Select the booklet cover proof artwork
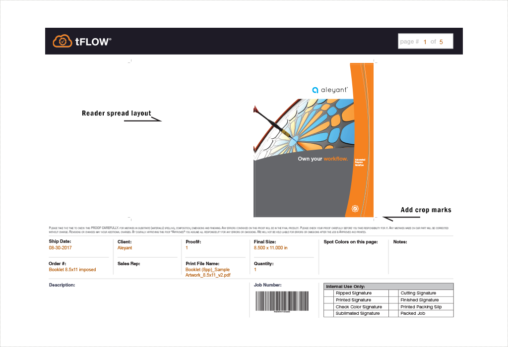Viewport: 508px width, 347px height. (314, 140)
